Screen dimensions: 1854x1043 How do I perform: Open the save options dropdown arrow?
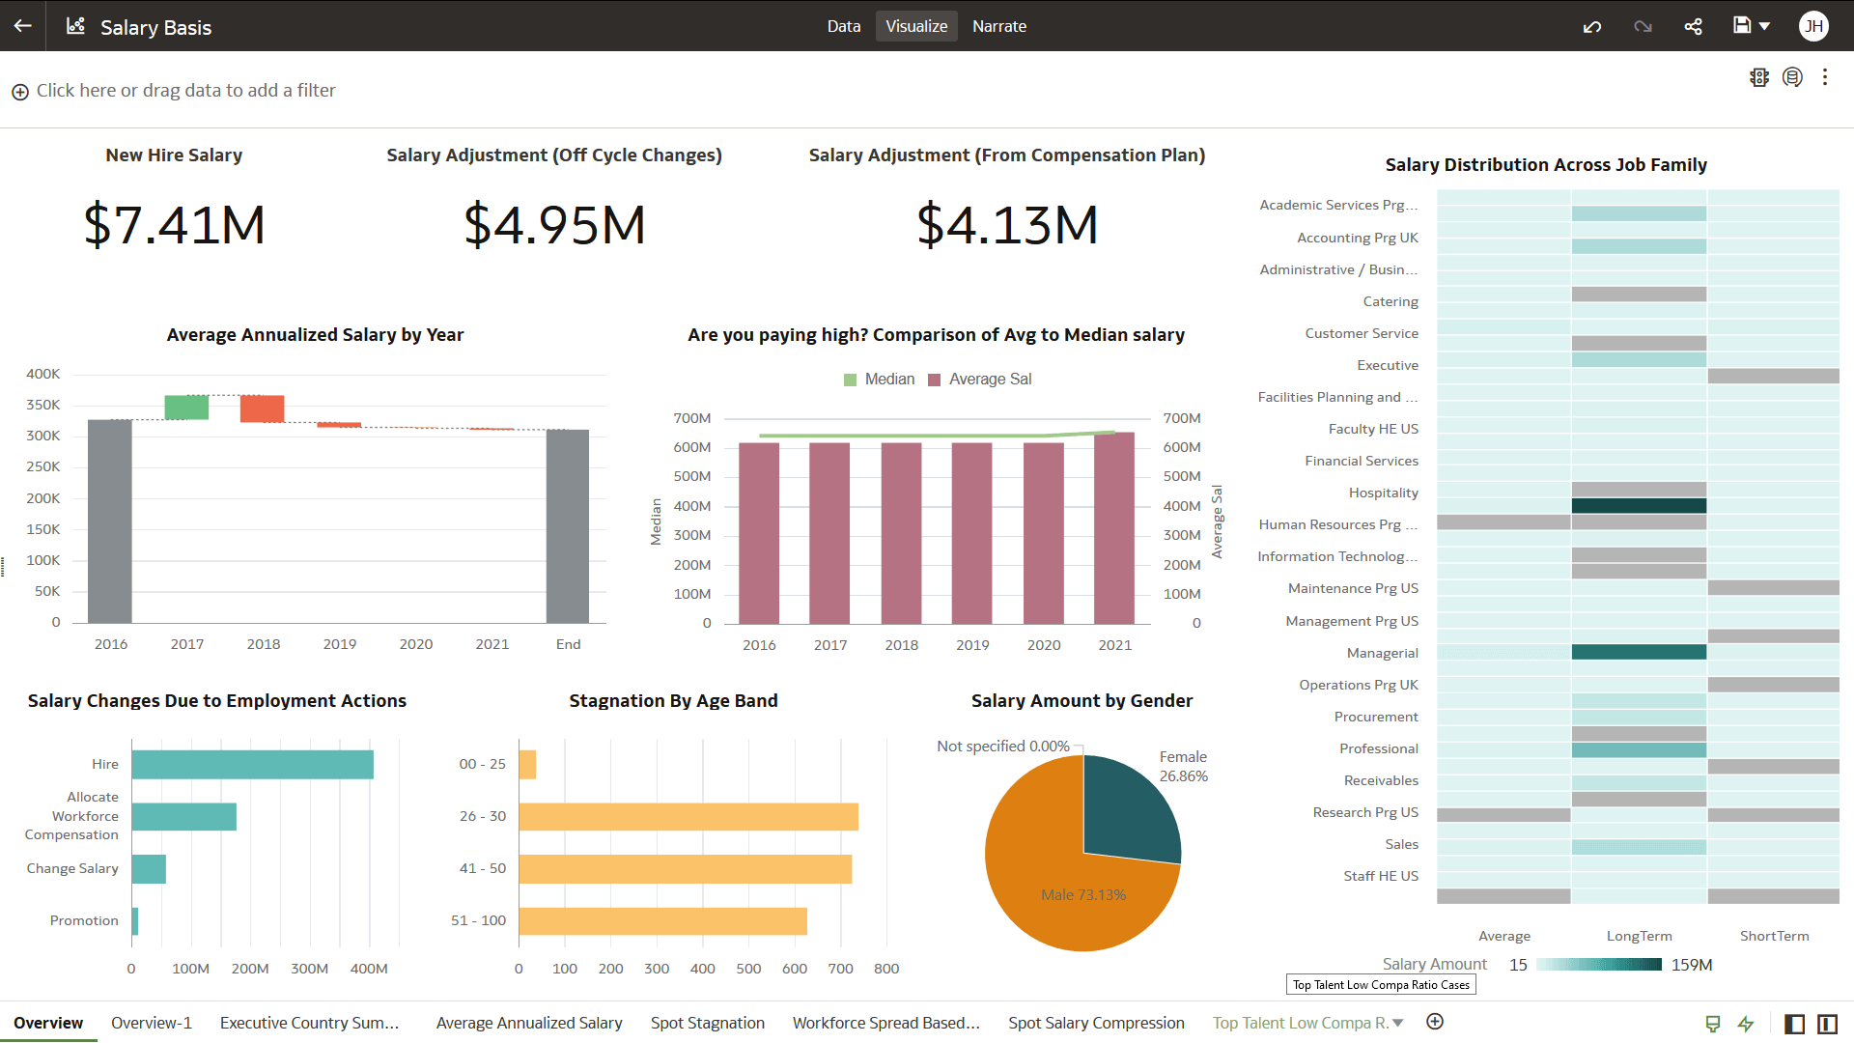(x=1765, y=26)
